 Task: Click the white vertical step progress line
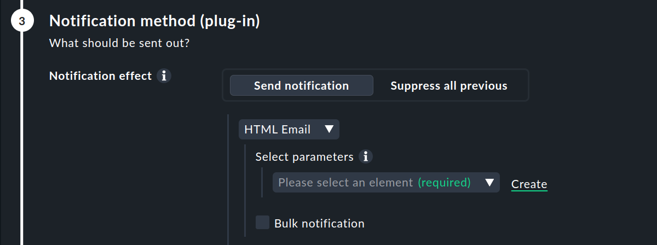point(22,137)
